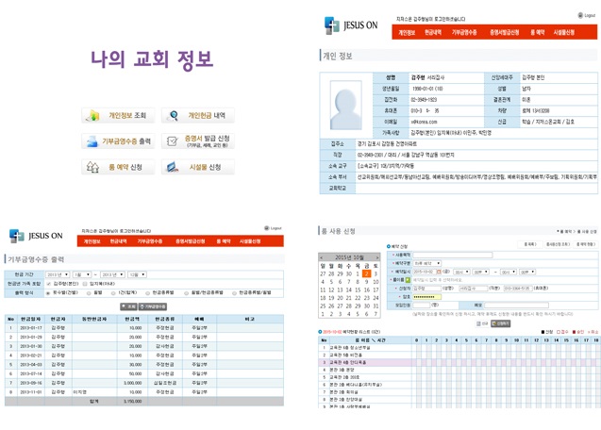Select the 증명서 발급 신청 icon
Image resolution: width=601 pixels, height=430 pixels.
click(173, 141)
